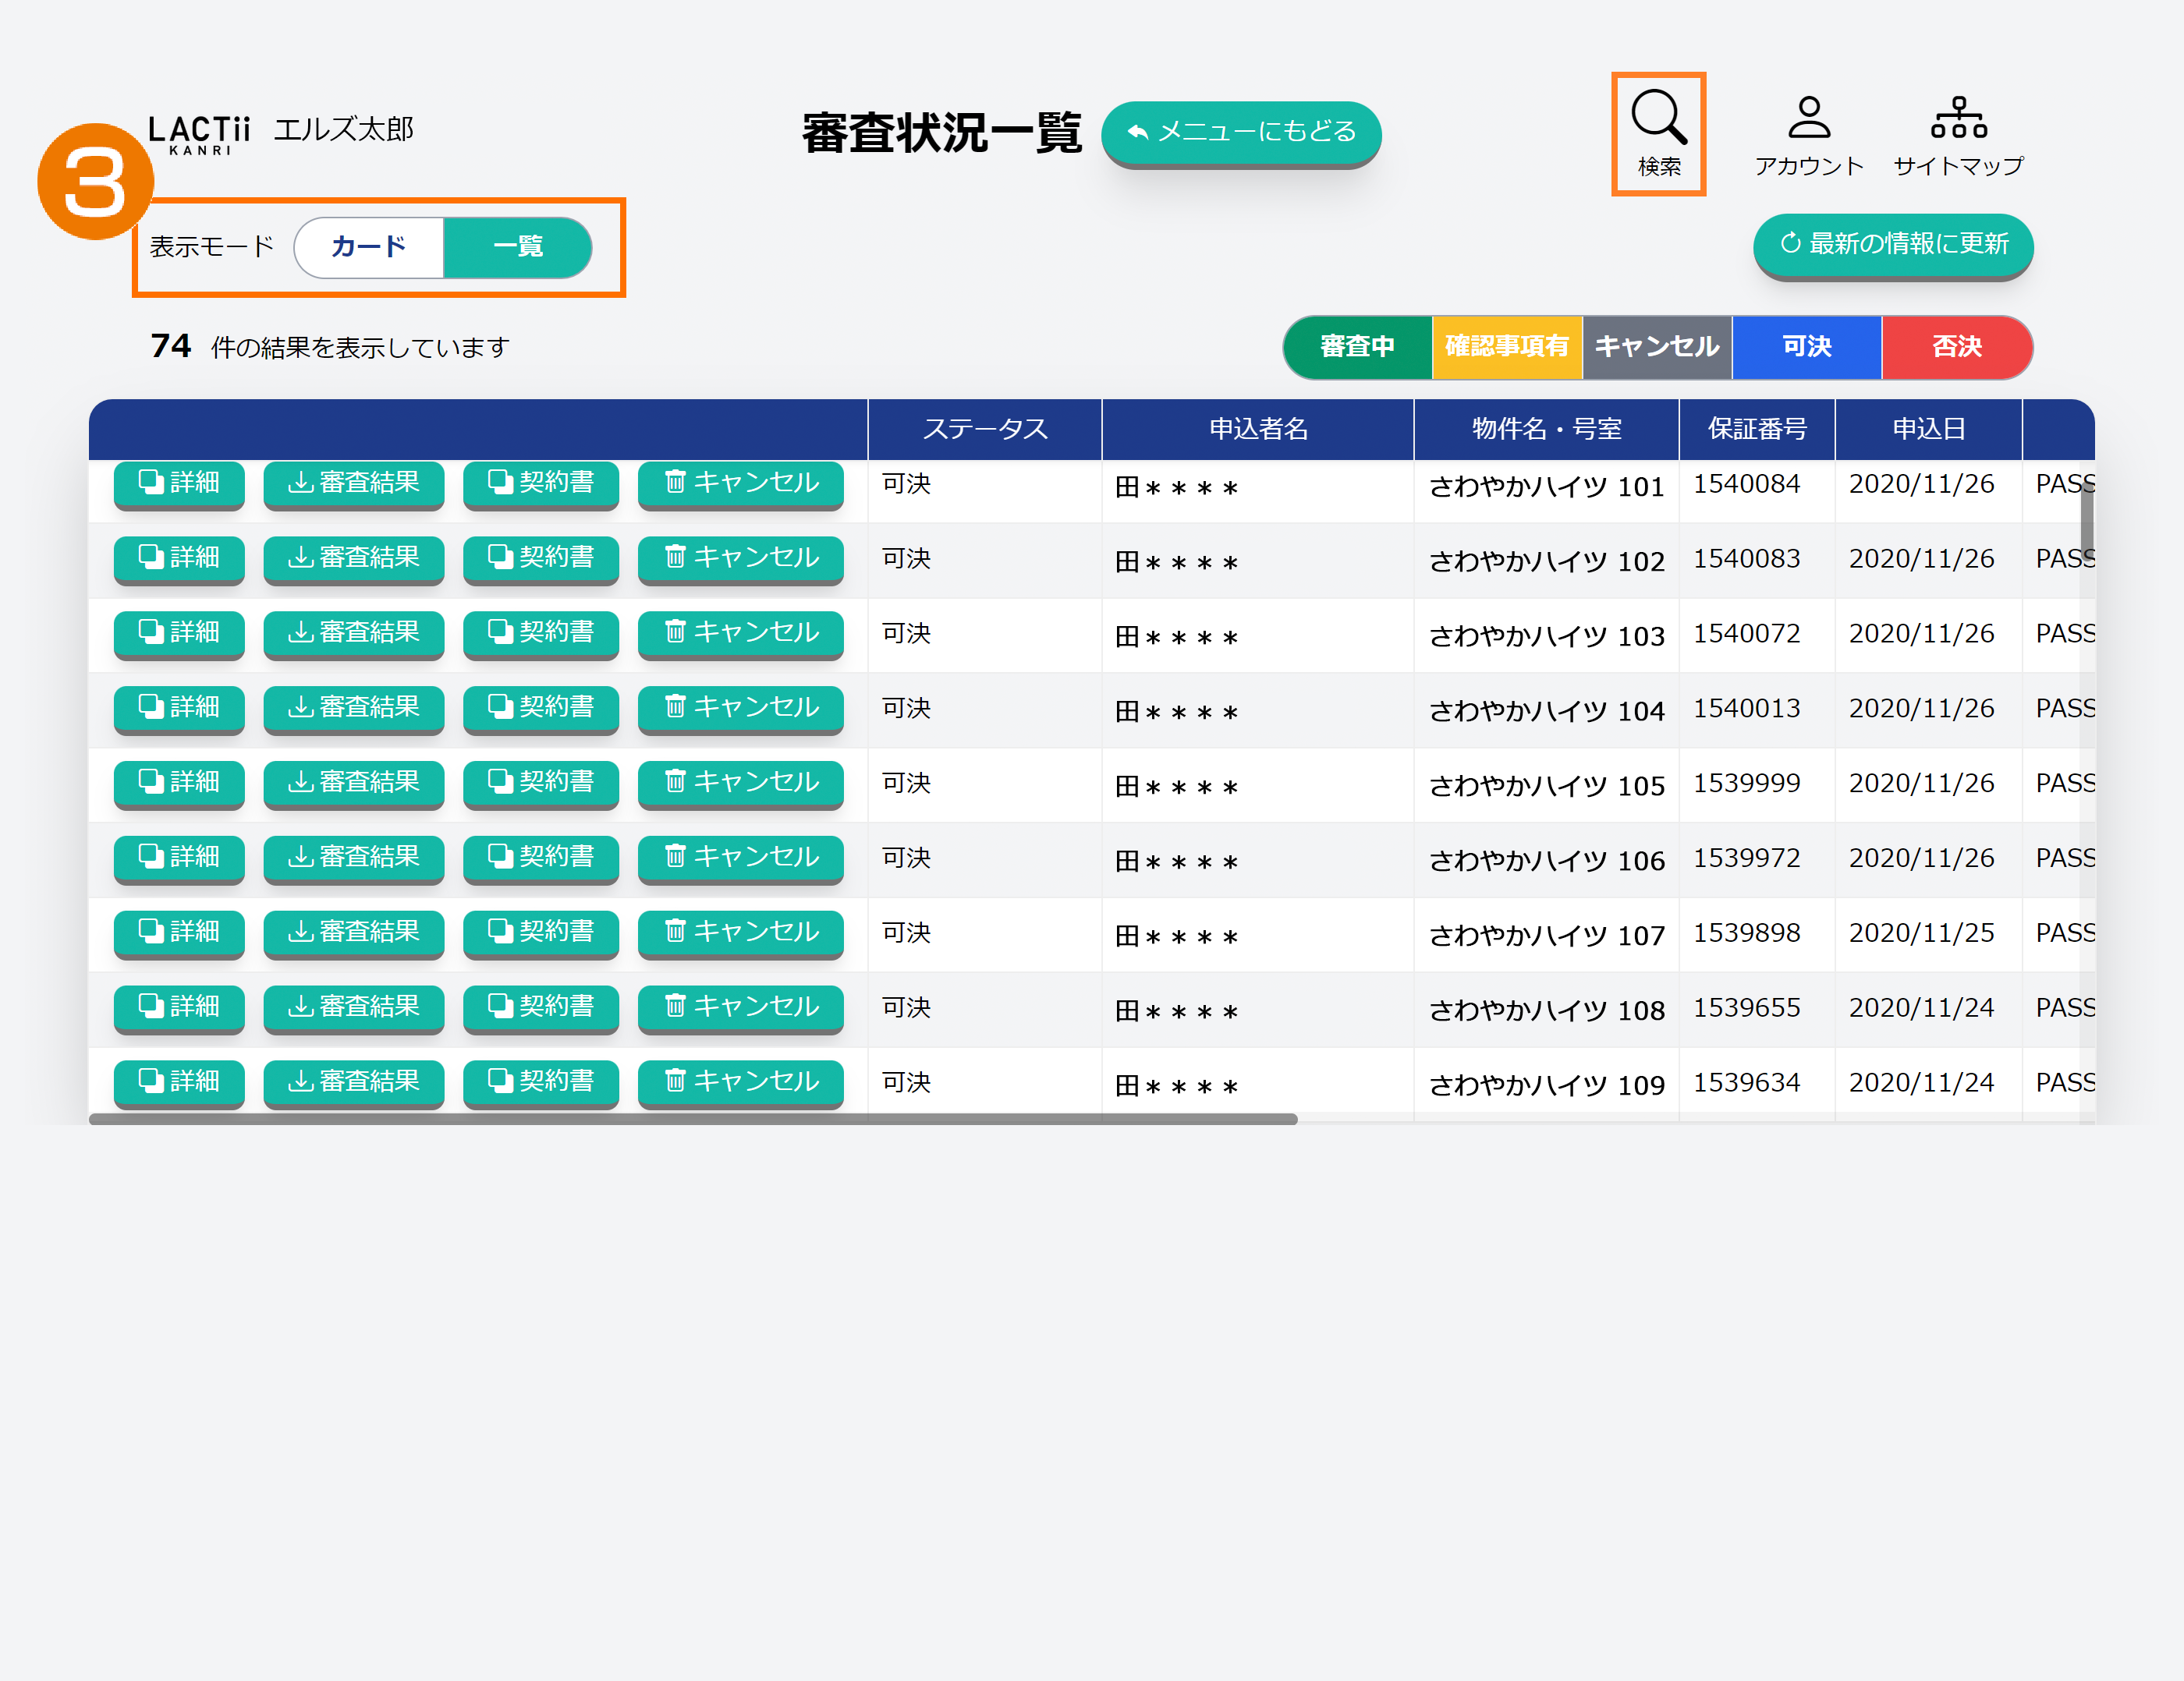Select the red 否決 filter
Viewport: 2184px width, 1681px height.
pos(1956,347)
